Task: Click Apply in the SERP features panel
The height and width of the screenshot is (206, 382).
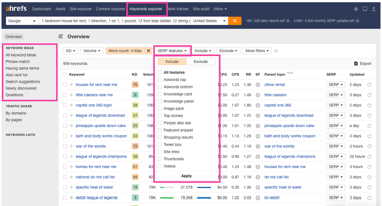Action: pos(187,176)
